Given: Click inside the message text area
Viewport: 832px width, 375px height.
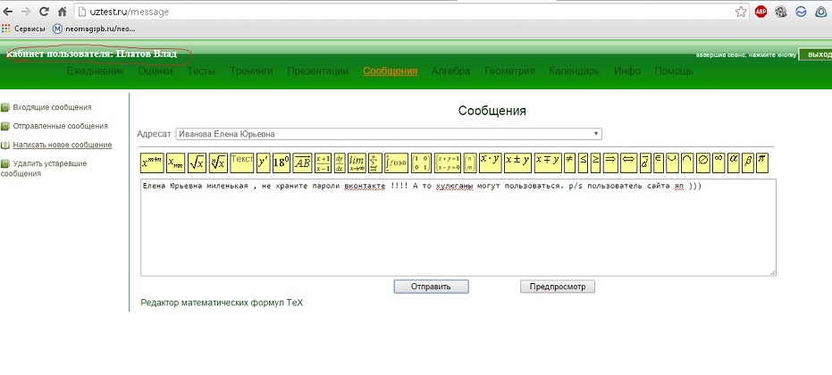Looking at the screenshot, I should [x=458, y=227].
